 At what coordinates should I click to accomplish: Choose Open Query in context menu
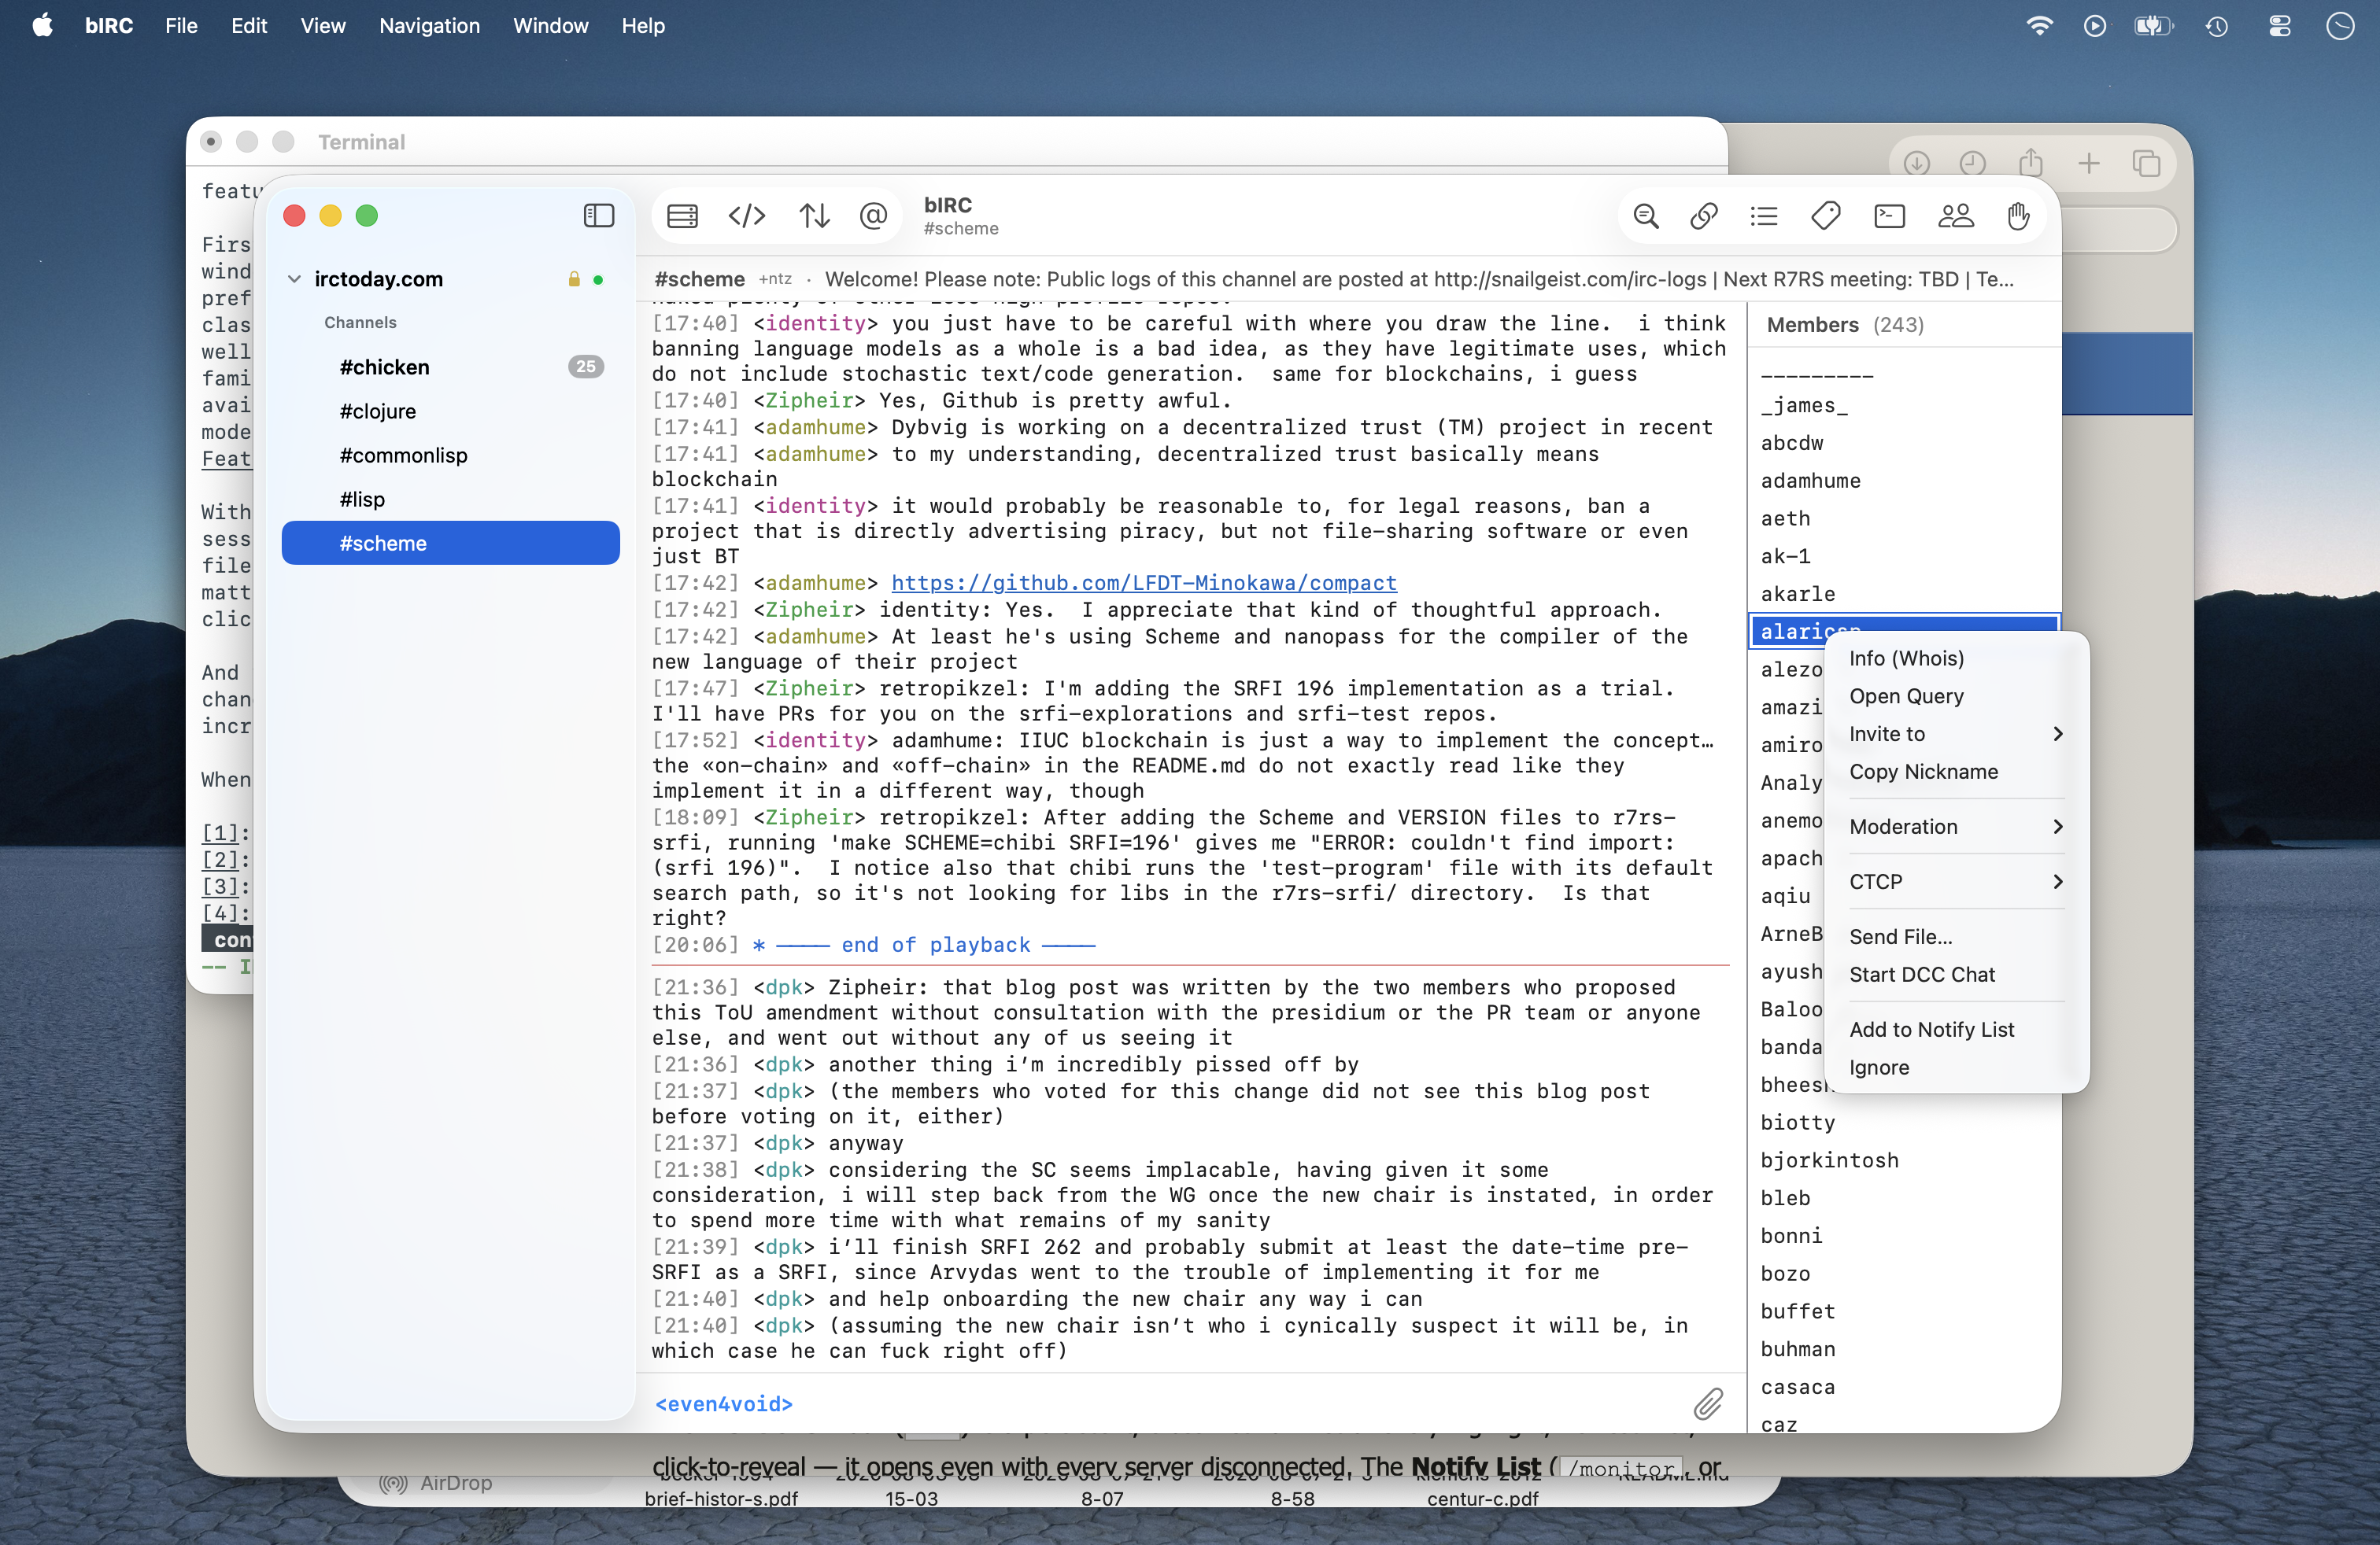click(1956, 695)
